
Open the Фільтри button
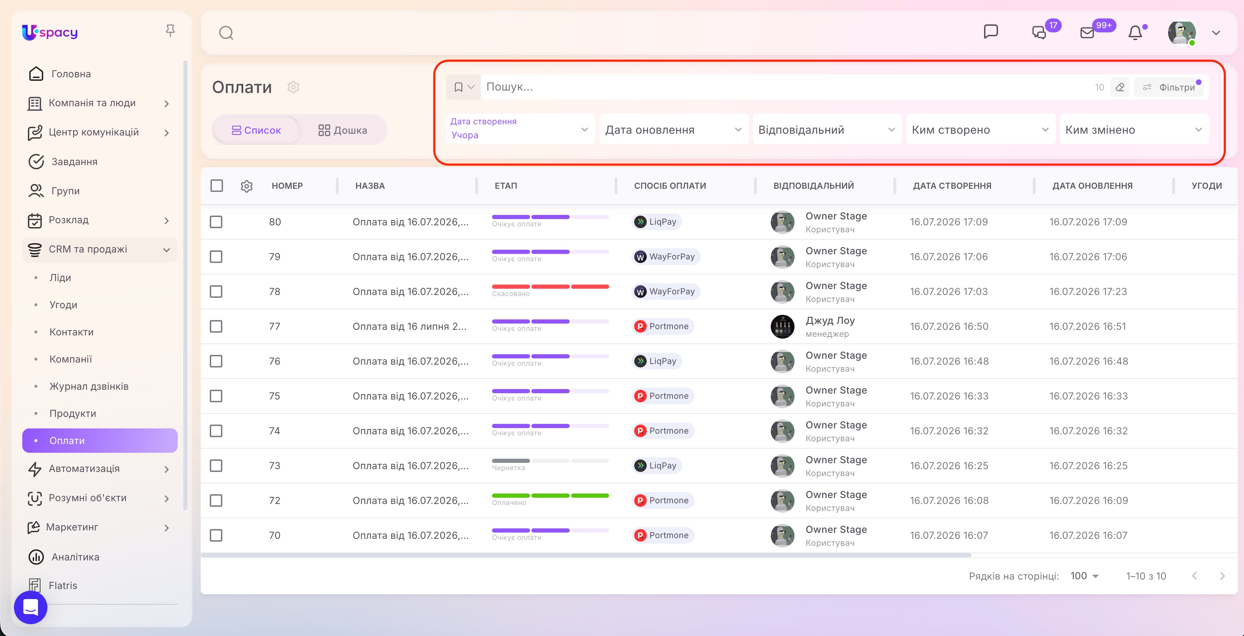pyautogui.click(x=1169, y=87)
